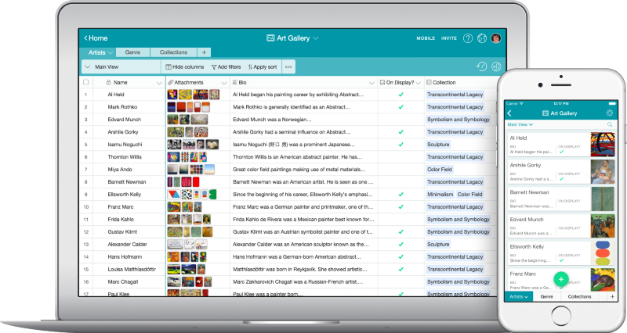Switch to the Genre tab on desktop
This screenshot has height=333, width=627.
pos(133,52)
